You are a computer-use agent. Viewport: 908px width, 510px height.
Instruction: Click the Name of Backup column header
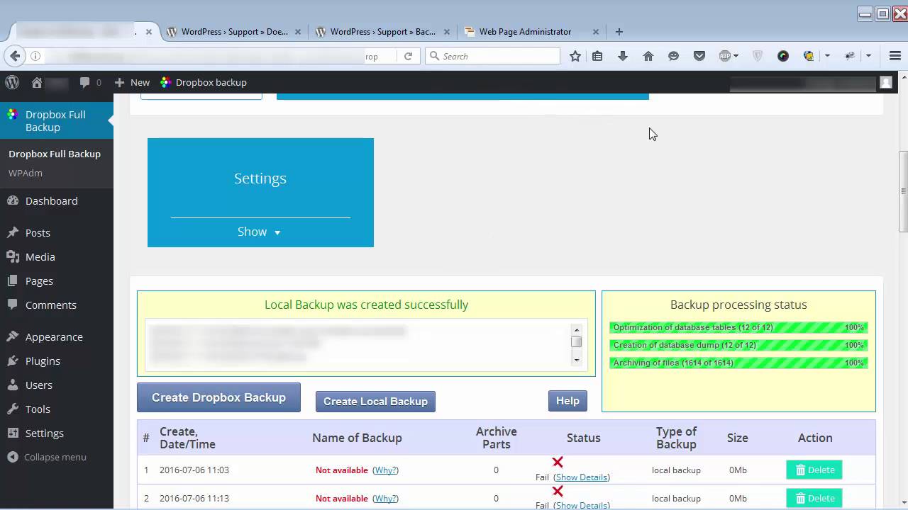coord(357,438)
